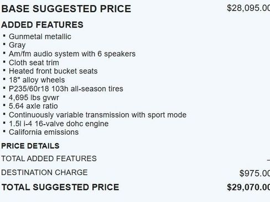Select the 1.5l i-4 16-valve engine item
Viewport: 270px width, 202px height.
coord(59,124)
